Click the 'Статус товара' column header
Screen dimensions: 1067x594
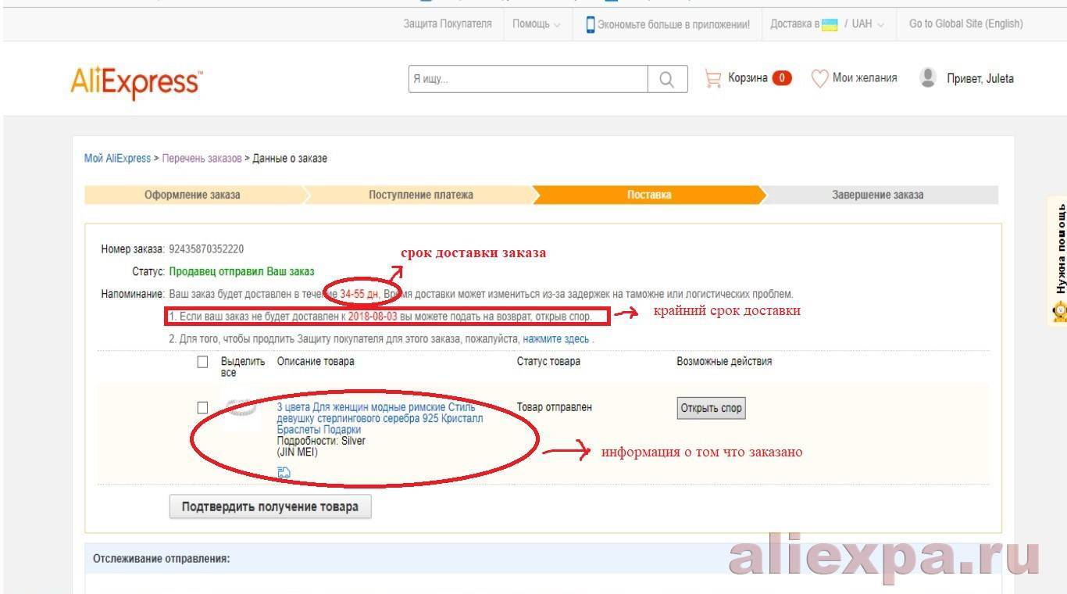tap(548, 362)
